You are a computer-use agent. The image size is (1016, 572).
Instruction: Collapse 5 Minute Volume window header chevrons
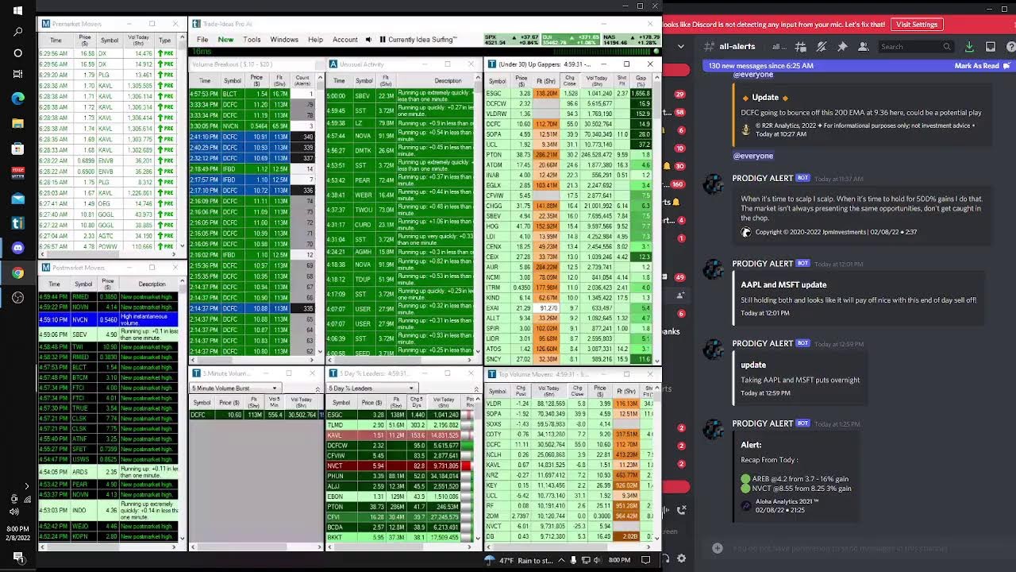tap(317, 388)
